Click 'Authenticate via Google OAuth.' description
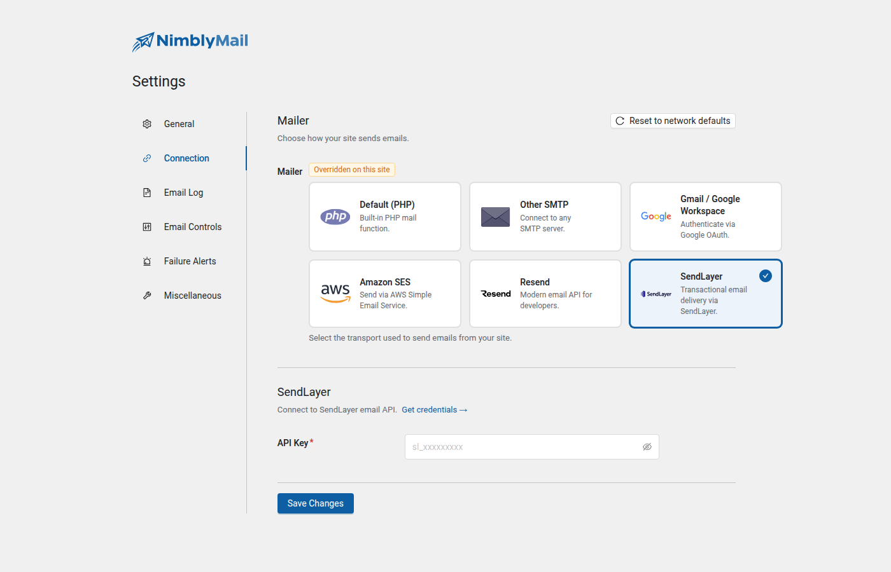 pos(708,229)
